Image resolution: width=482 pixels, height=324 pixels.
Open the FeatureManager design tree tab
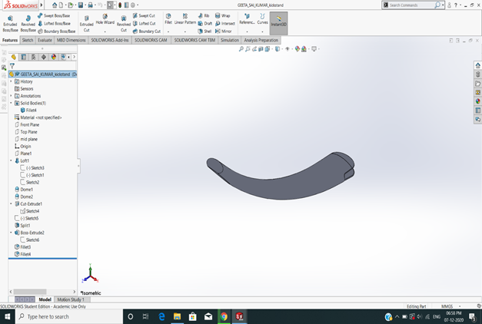pyautogui.click(x=14, y=57)
